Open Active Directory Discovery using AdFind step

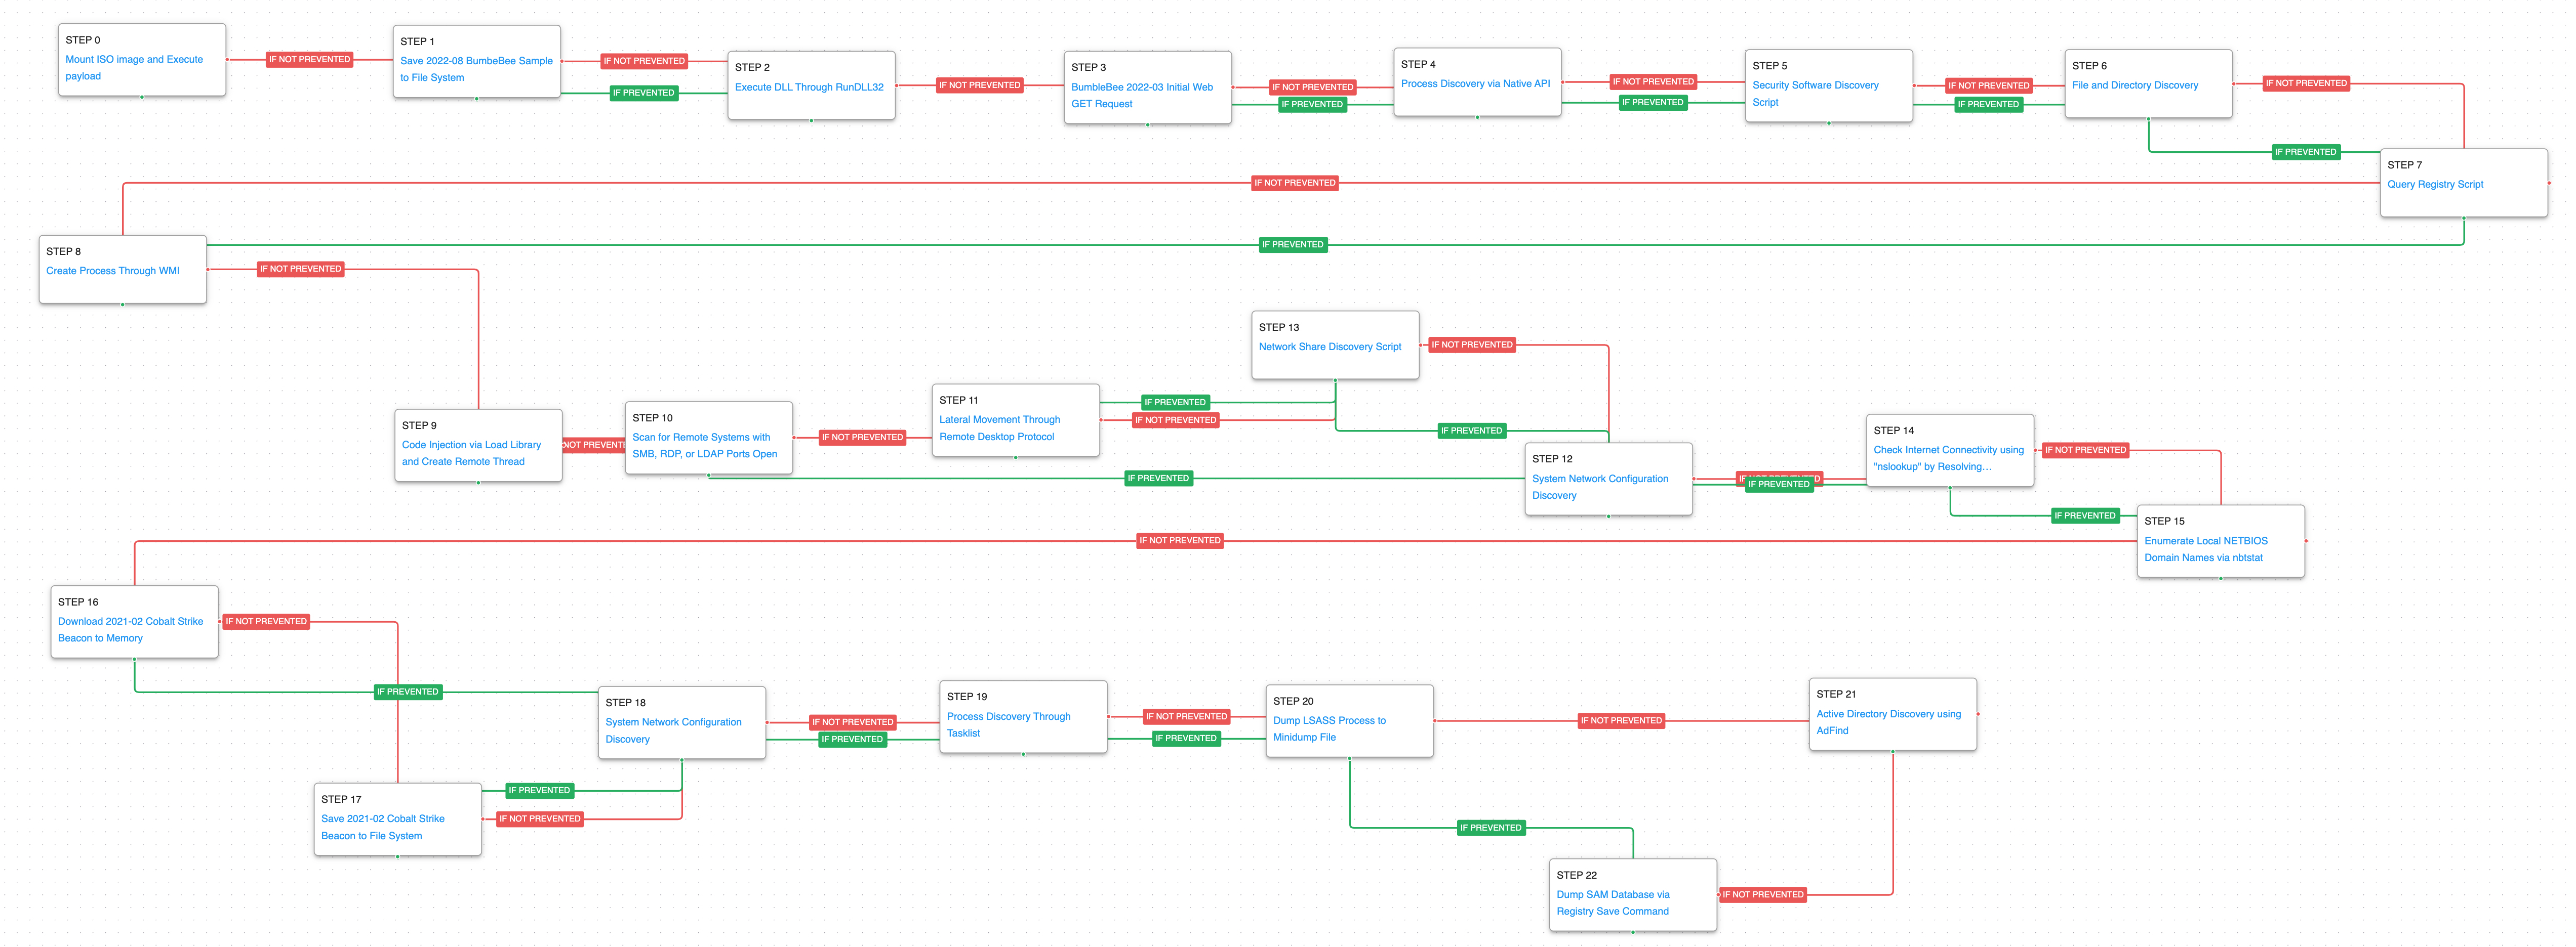pyautogui.click(x=1888, y=714)
